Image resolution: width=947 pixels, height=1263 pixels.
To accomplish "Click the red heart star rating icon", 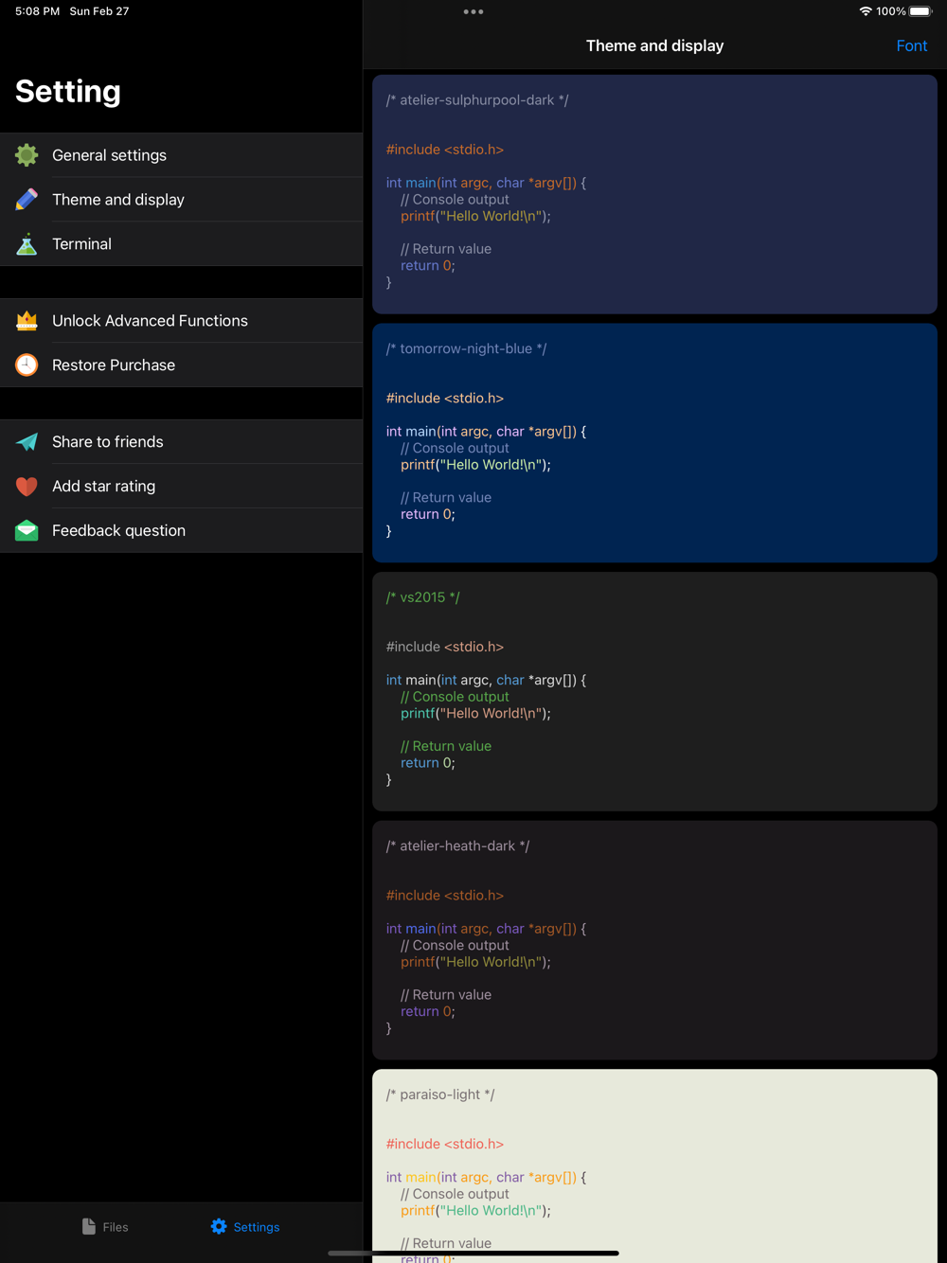I will (x=27, y=487).
